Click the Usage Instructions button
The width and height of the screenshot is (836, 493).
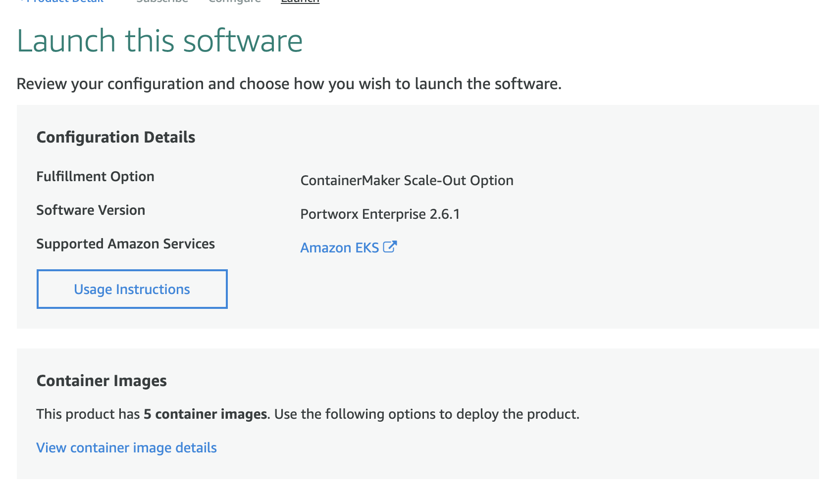coord(132,289)
